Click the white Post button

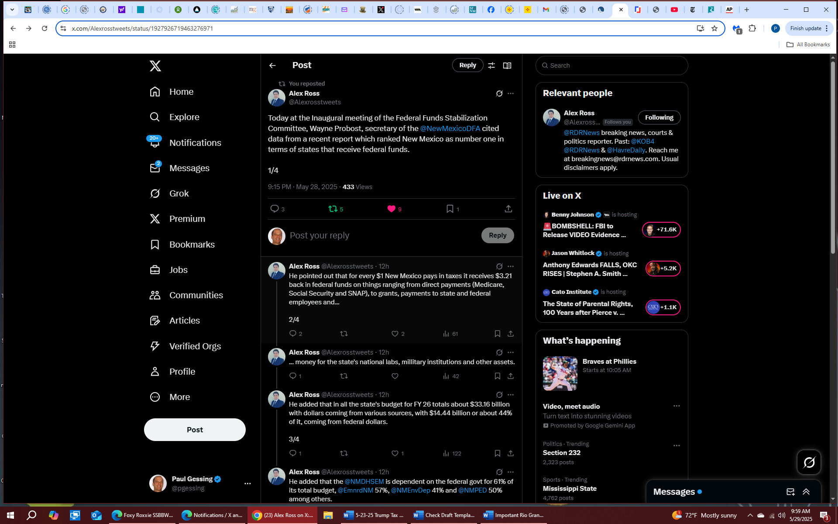[195, 430]
